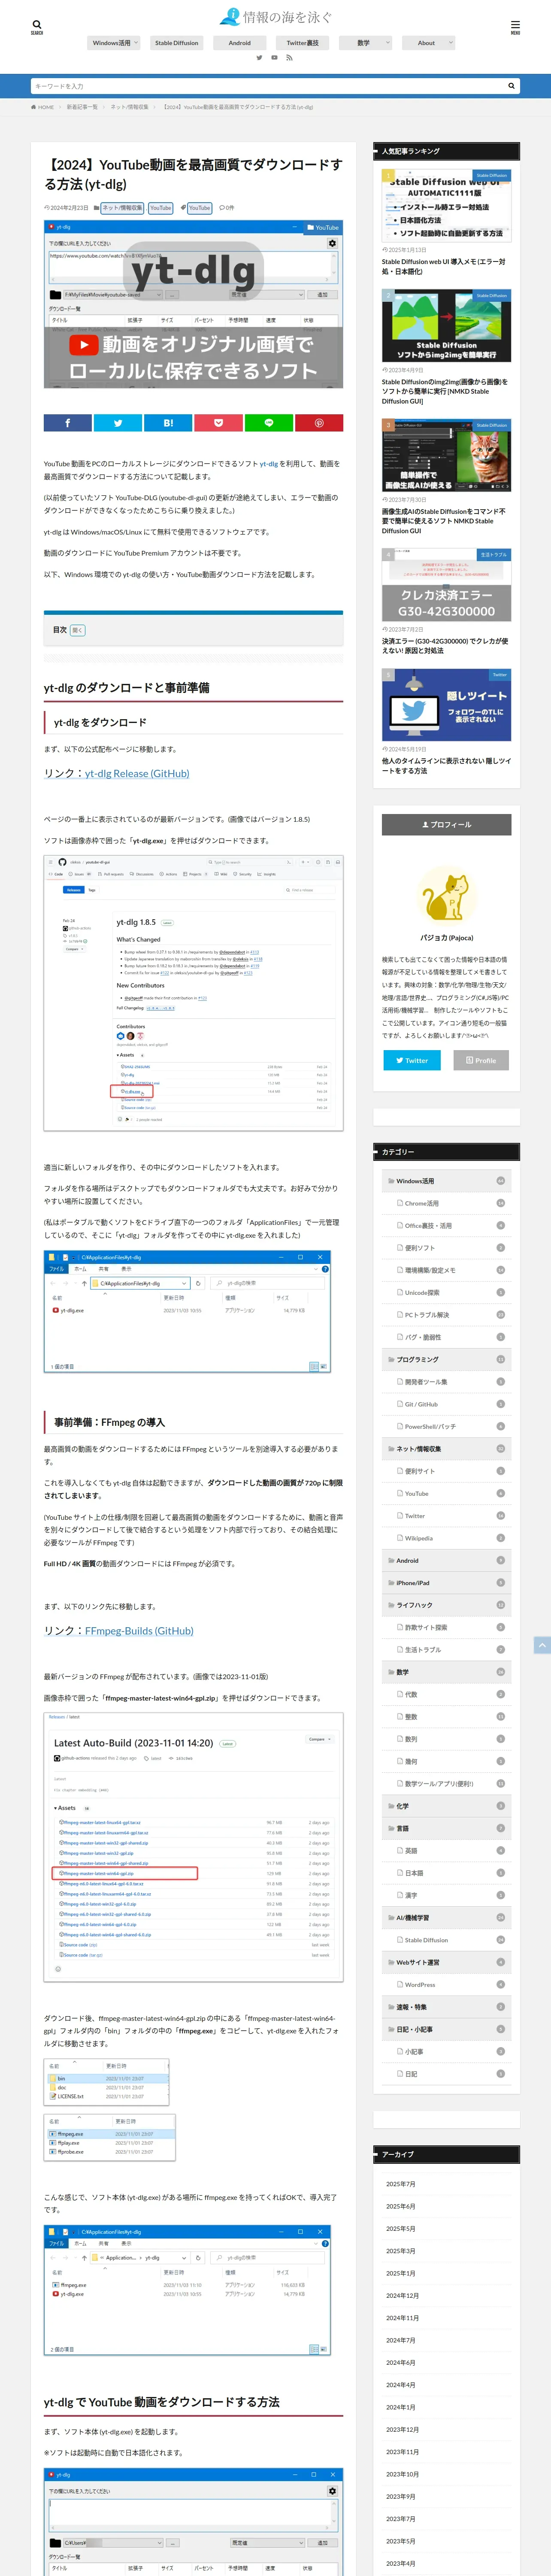Image resolution: width=551 pixels, height=2576 pixels.
Task: Click the ネット/情報収集 category tag under title
Action: click(122, 208)
